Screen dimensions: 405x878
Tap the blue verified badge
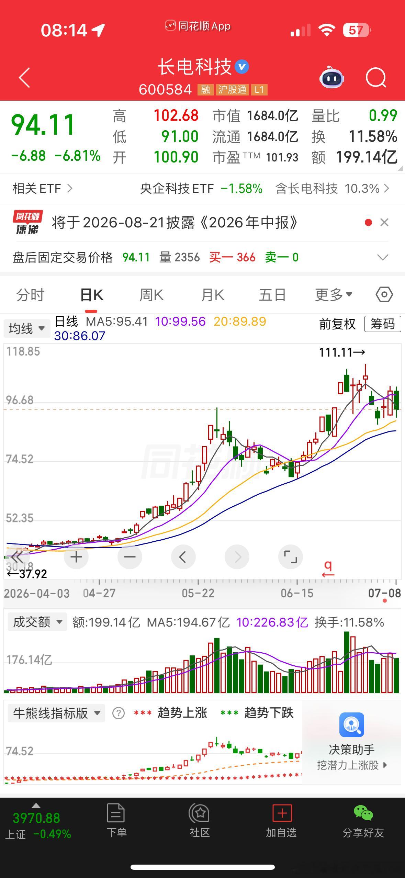[x=242, y=67]
